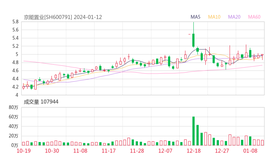Click the 5.2 price axis label

tap(15, 46)
